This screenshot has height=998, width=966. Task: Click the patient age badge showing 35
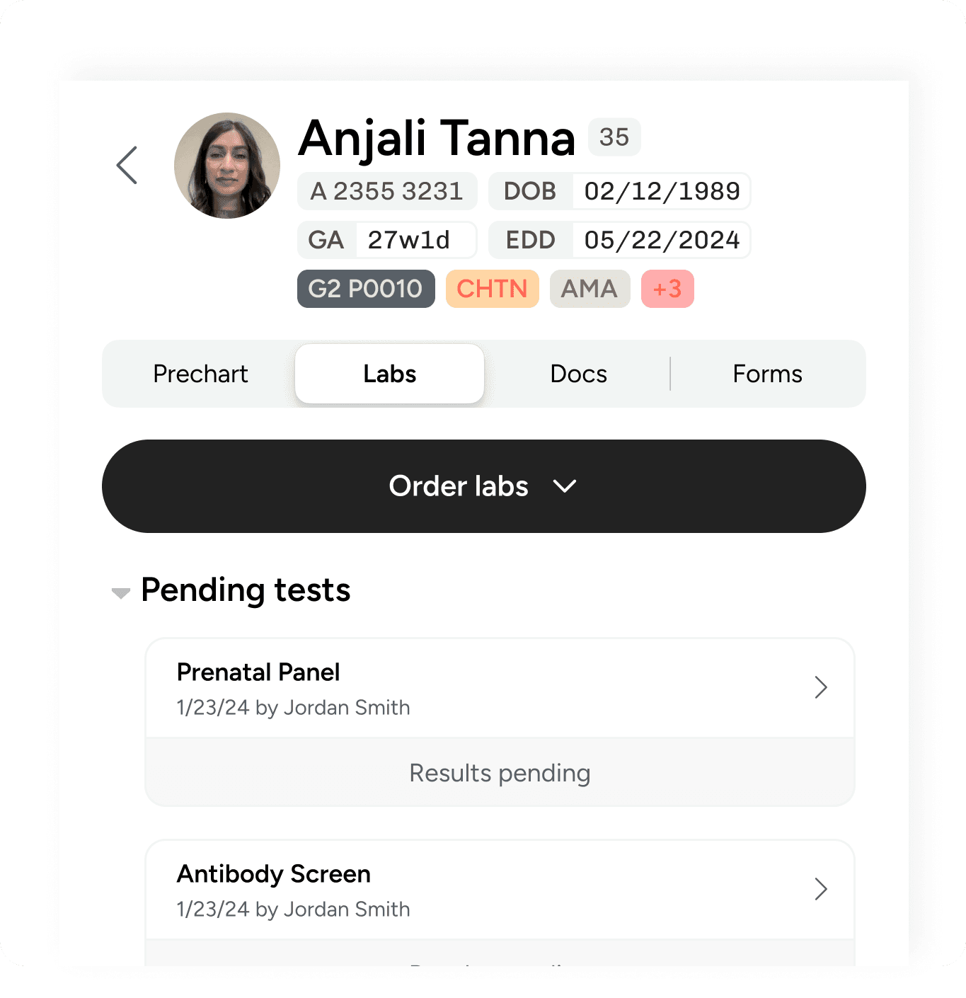[x=614, y=137]
